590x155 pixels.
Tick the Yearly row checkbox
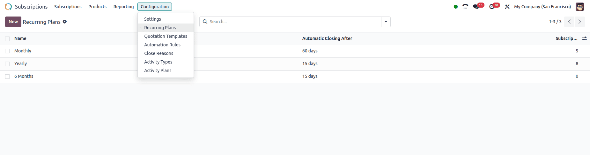[x=7, y=64]
